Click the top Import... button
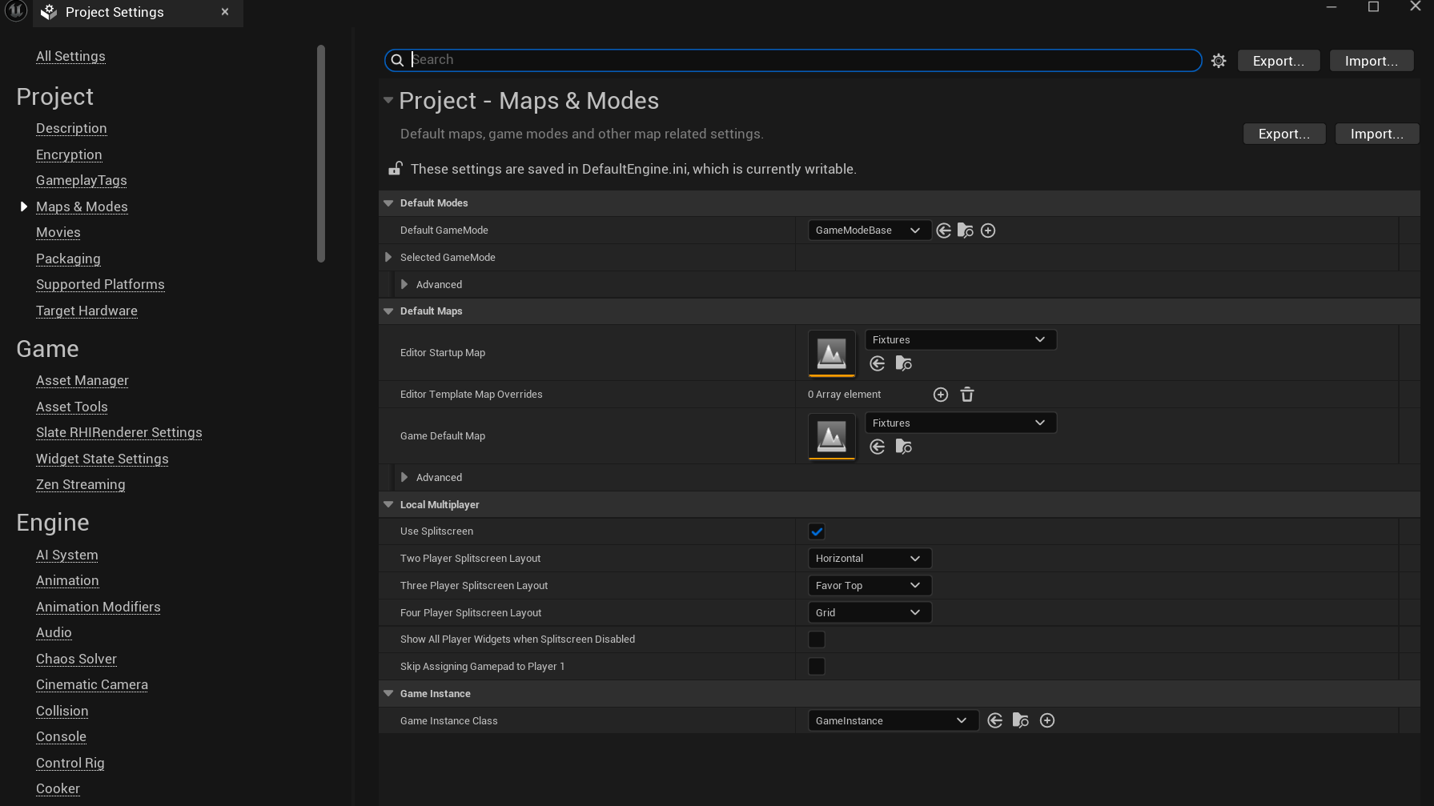The width and height of the screenshot is (1434, 806). (1372, 61)
